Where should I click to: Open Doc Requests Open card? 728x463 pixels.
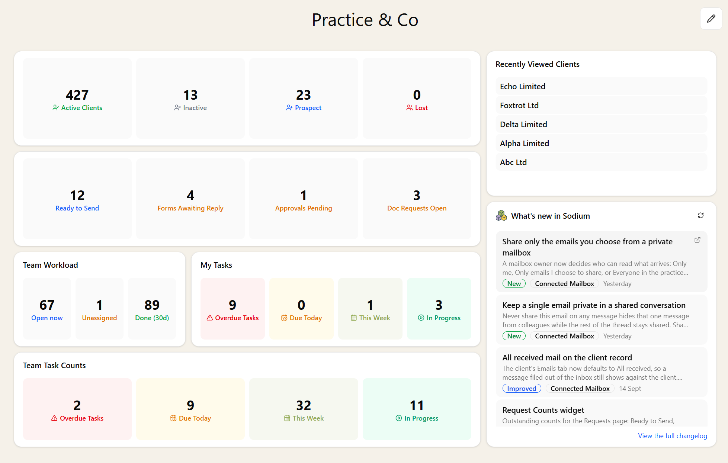tap(417, 199)
